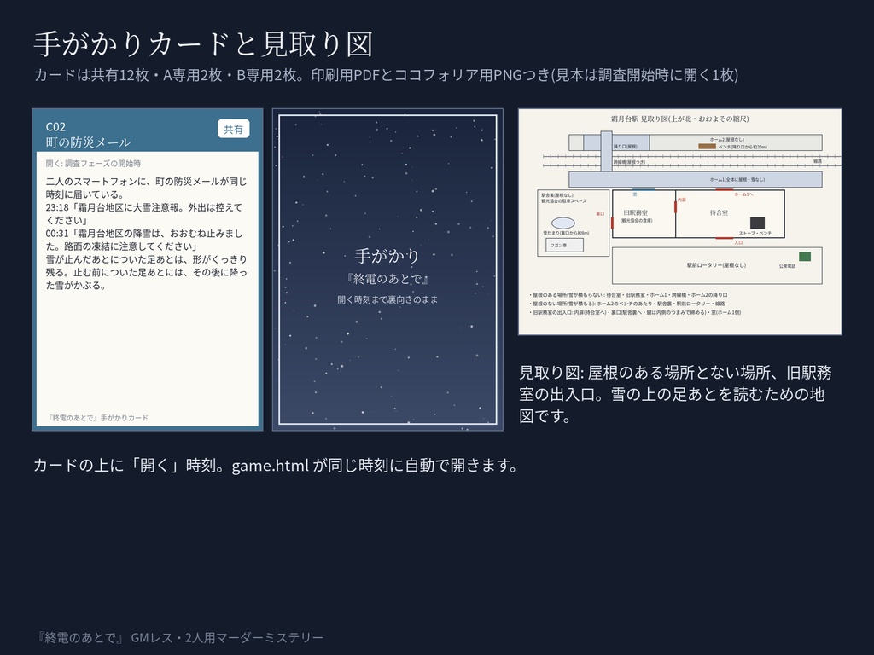
Task: Click the blue 窓 marker on 旧駅務室
Action: tap(644, 189)
